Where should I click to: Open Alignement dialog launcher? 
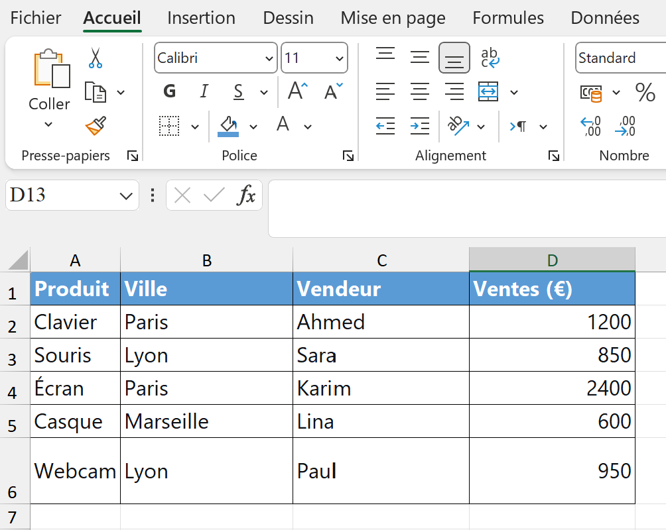(x=553, y=156)
